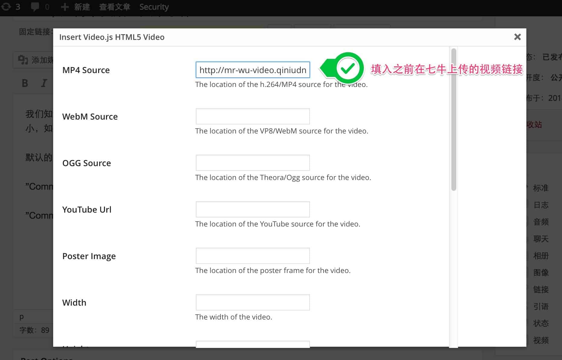Click into the Poster Image field
This screenshot has height=360, width=562.
click(253, 256)
